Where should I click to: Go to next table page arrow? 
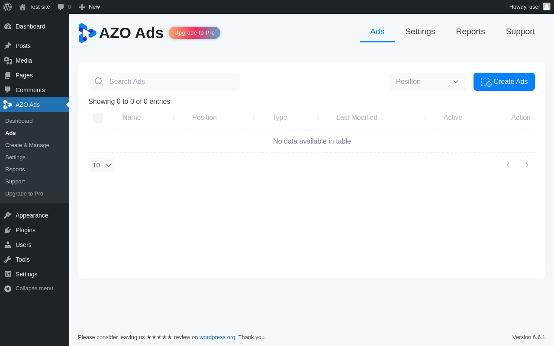[x=527, y=165]
